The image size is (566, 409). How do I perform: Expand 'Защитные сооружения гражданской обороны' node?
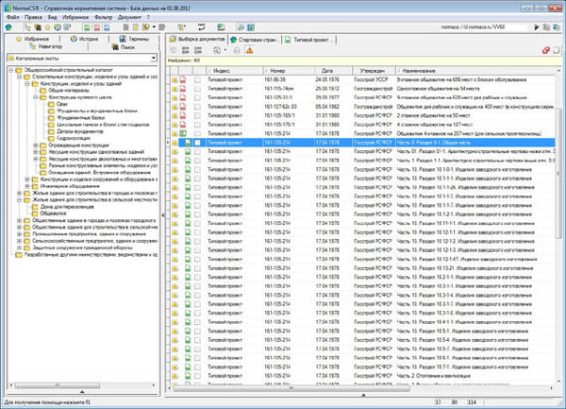point(19,247)
